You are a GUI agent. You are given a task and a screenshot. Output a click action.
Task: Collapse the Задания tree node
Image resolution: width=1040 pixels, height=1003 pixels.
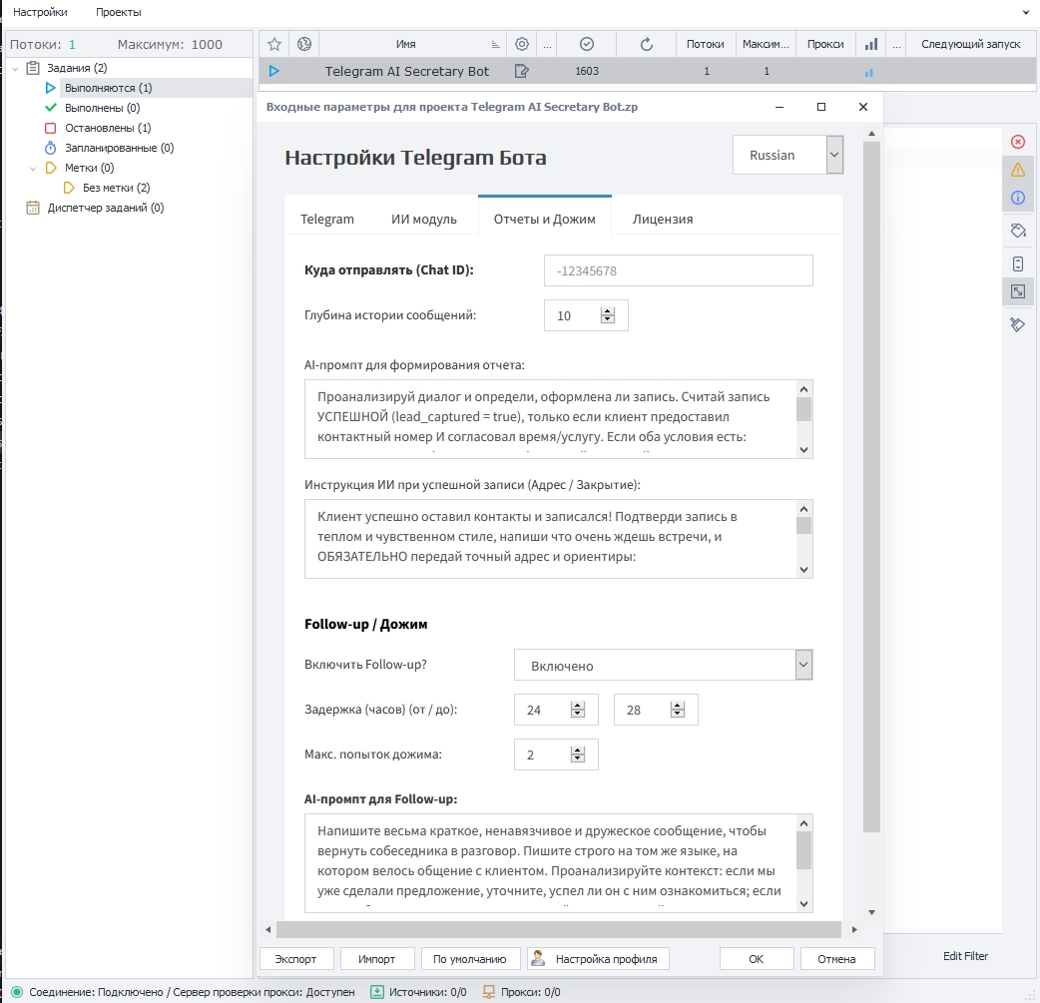15,68
